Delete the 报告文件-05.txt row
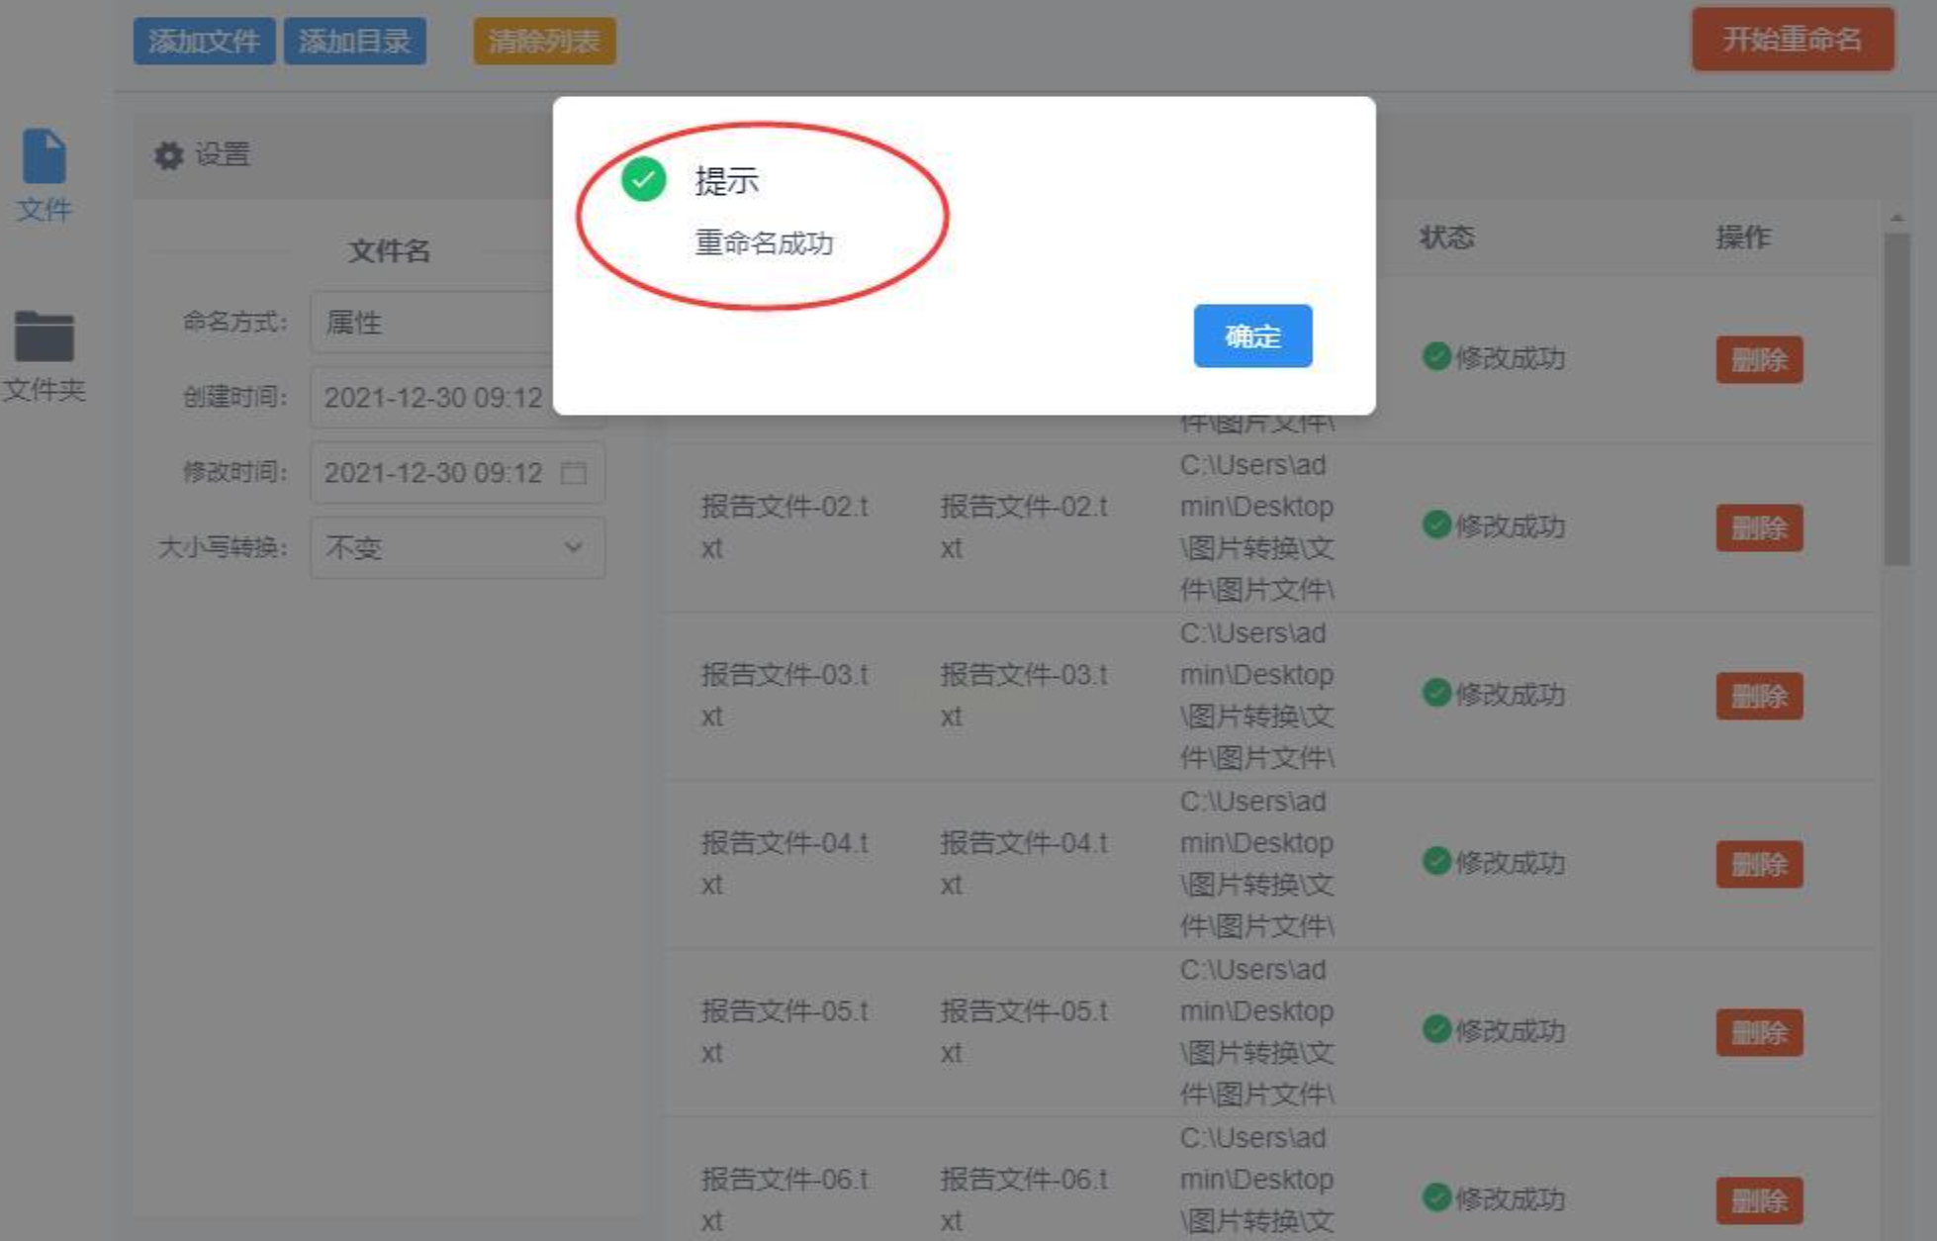The height and width of the screenshot is (1241, 1937). click(1758, 1032)
